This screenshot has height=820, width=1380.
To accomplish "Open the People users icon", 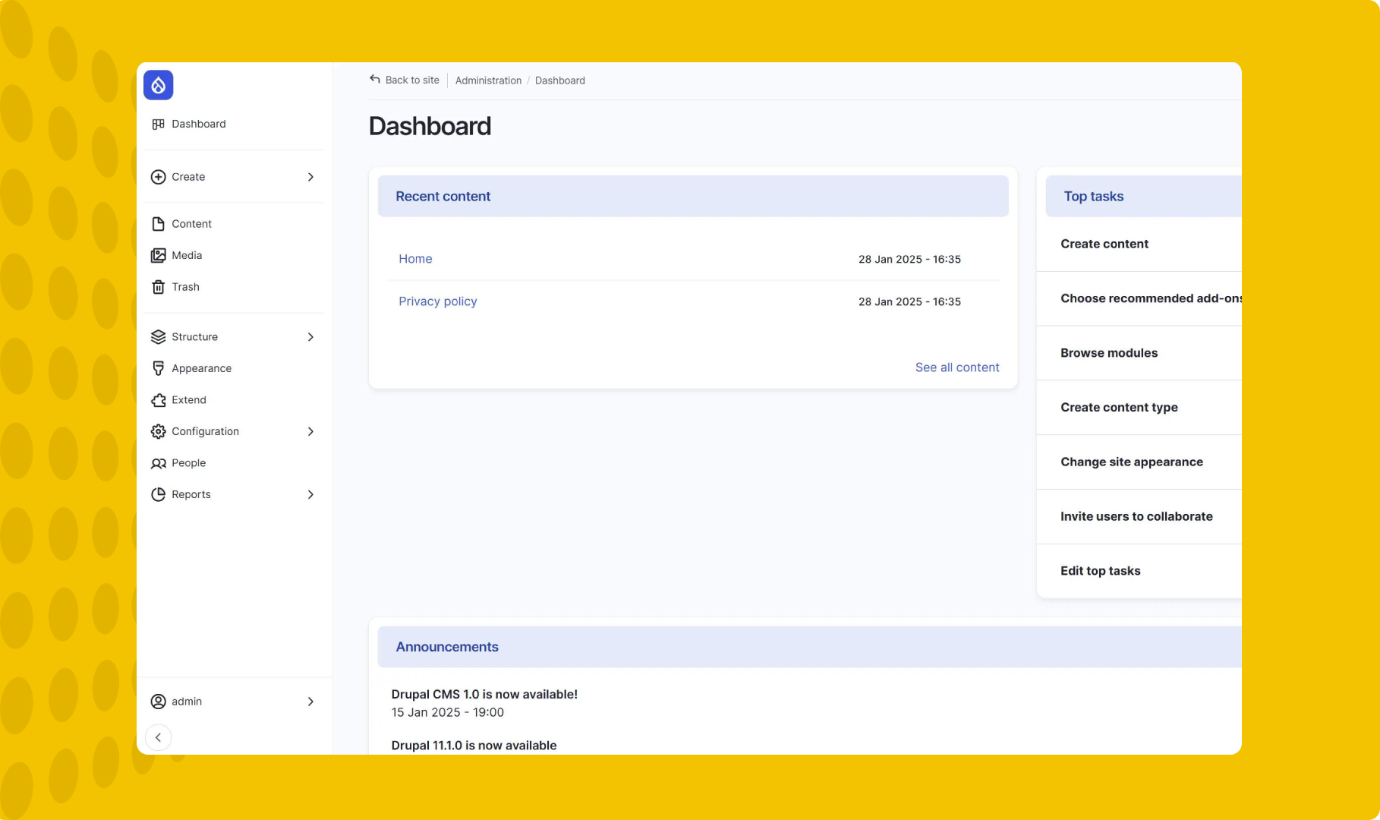I will [x=158, y=463].
